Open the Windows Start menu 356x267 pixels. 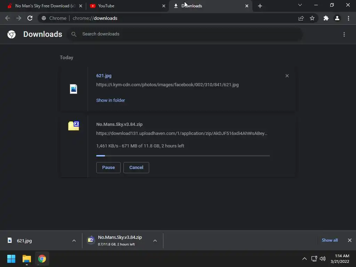pyautogui.click(x=11, y=259)
